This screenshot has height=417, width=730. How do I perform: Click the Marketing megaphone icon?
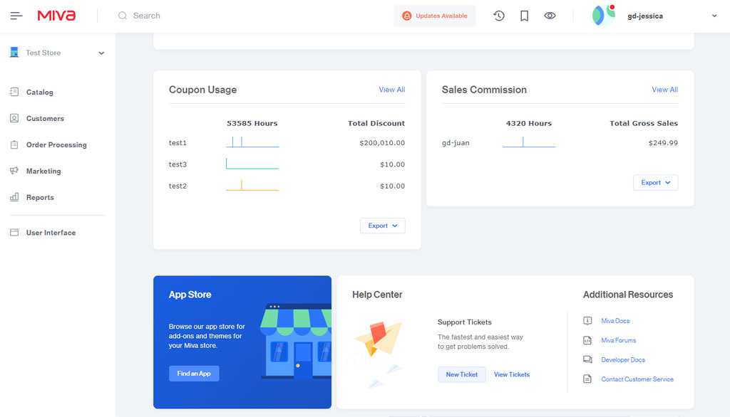click(15, 171)
